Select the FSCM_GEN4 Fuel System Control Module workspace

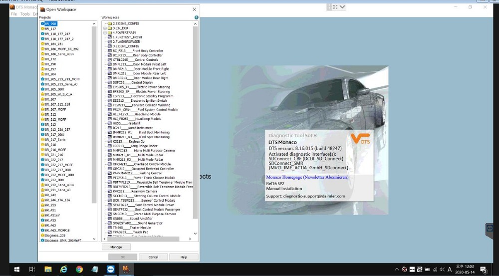pos(145,109)
